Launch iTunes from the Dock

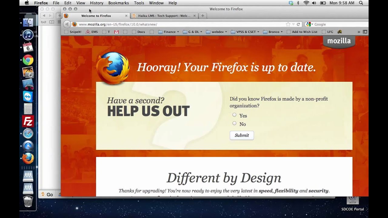pos(28,35)
